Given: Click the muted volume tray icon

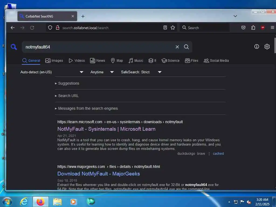Looking at the screenshot, I should (x=249, y=202).
